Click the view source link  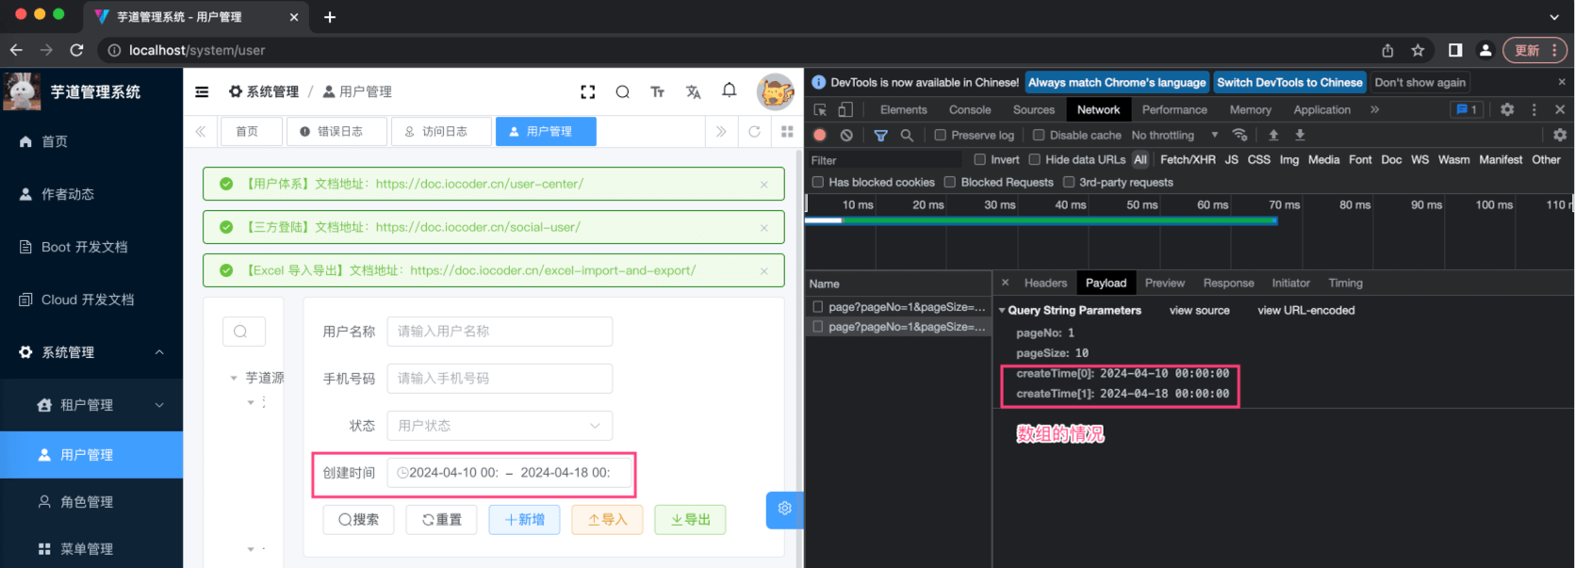1199,311
